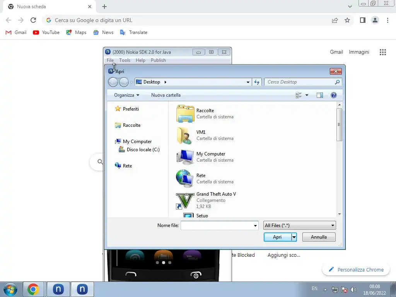Open the Chrome tab search chevron

[350, 7]
